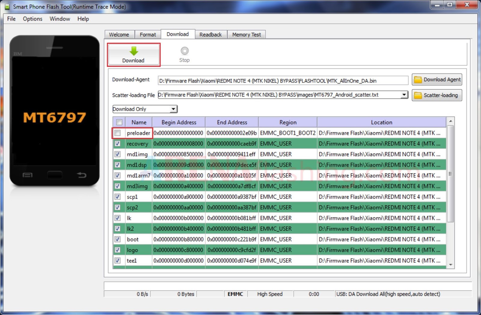Click the End Address column header
481x315 pixels.
(x=232, y=122)
